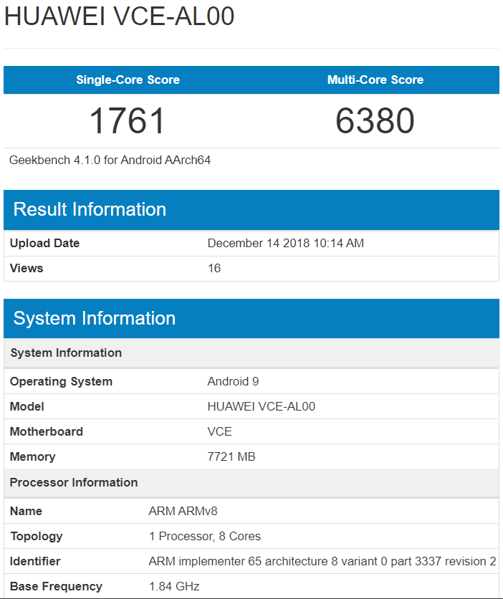Select the Android 9 value
This screenshot has width=503, height=599.
coord(233,382)
